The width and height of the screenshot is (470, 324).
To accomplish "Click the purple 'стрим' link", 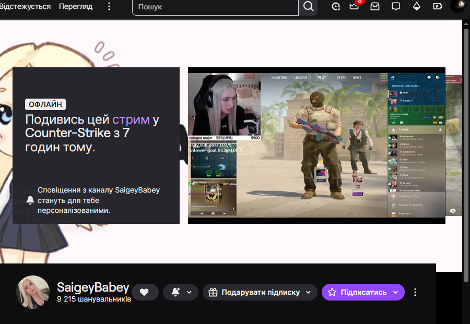I will [x=131, y=119].
